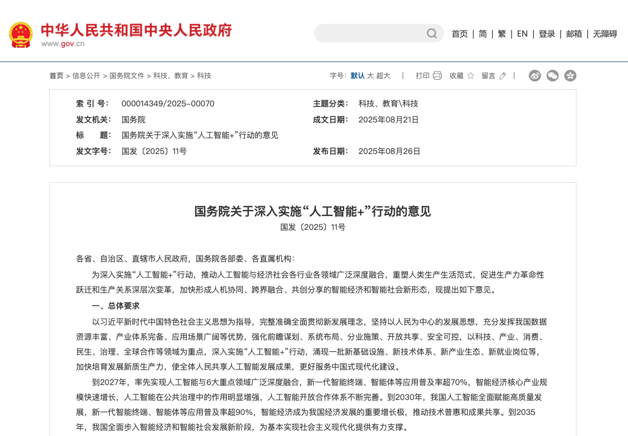This screenshot has width=628, height=436.
Task: Click the first round icon after the divider
Action: tap(535, 76)
